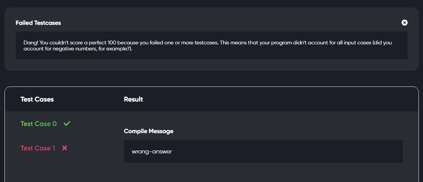Screen dimensions: 423x182
Task: Select Test Case 0 in the list
Action: point(39,124)
